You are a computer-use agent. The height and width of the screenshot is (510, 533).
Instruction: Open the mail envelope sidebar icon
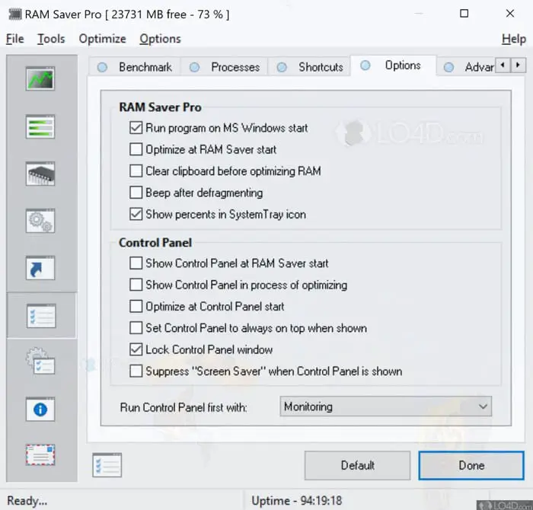point(40,455)
